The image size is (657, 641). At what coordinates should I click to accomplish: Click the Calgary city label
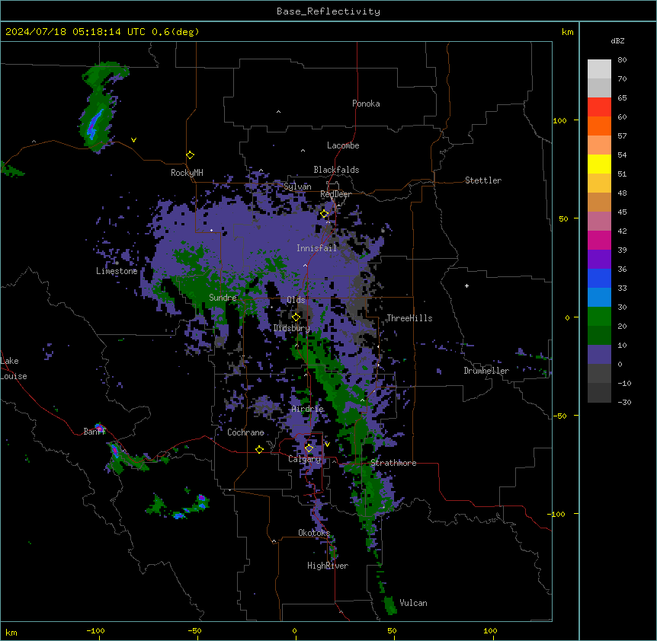(305, 459)
